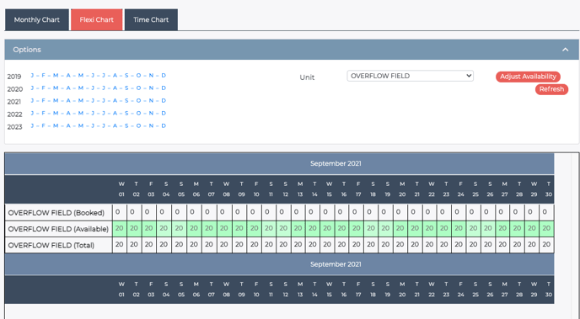580x319 pixels.
Task: Select the Booked cell for day 27
Action: coord(502,212)
